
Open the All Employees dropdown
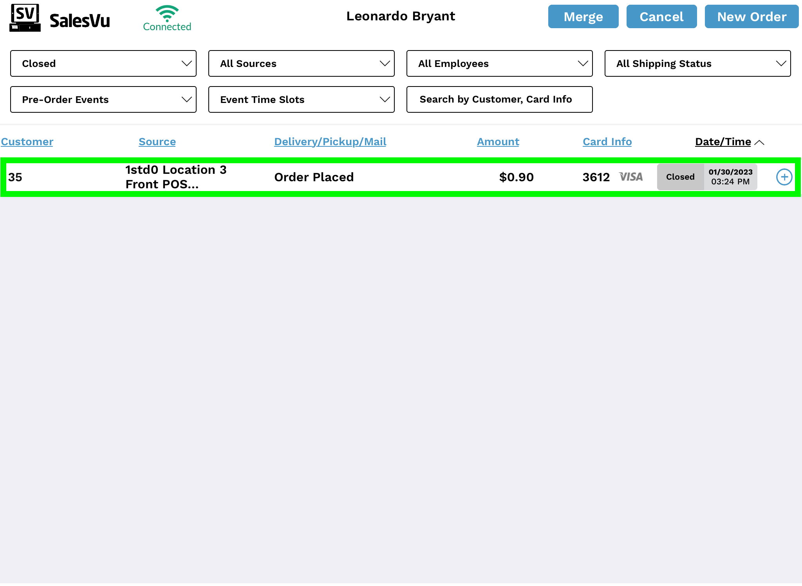[x=499, y=63]
